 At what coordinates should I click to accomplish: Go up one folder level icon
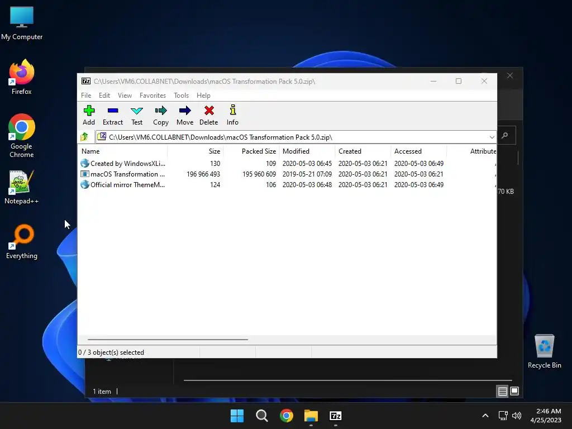(85, 137)
